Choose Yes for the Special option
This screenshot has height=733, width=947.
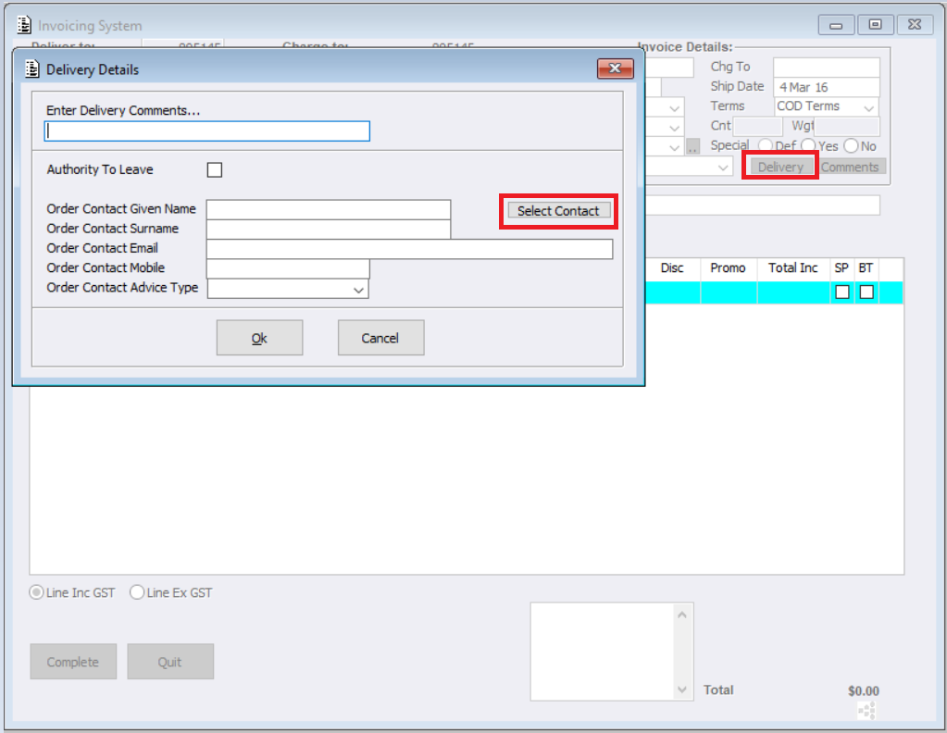(808, 145)
